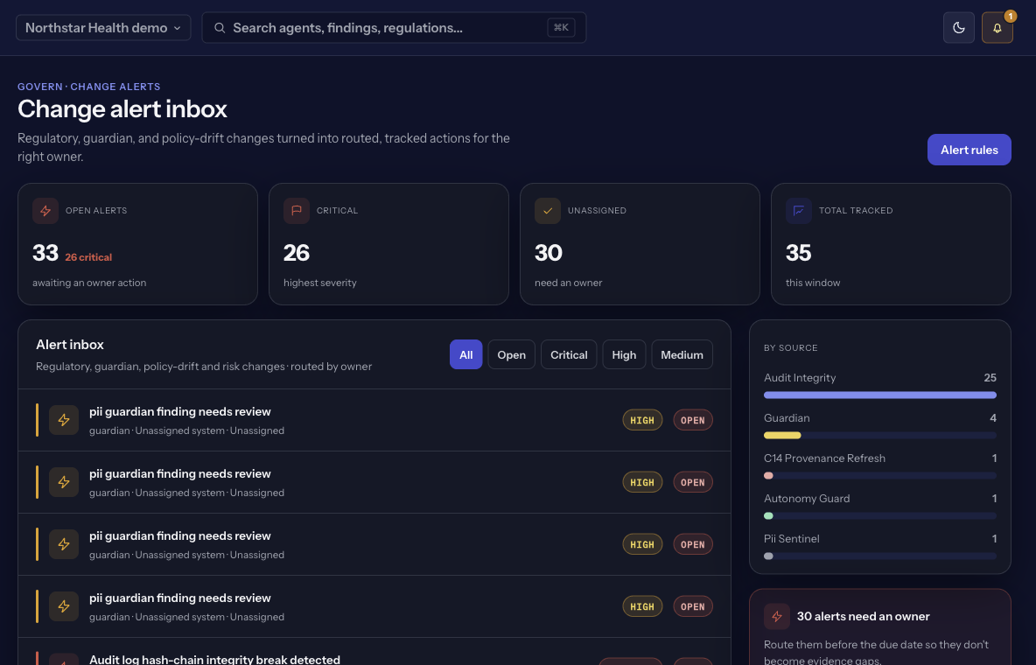
Task: Click the Unassigned count 30
Action: [x=549, y=253]
